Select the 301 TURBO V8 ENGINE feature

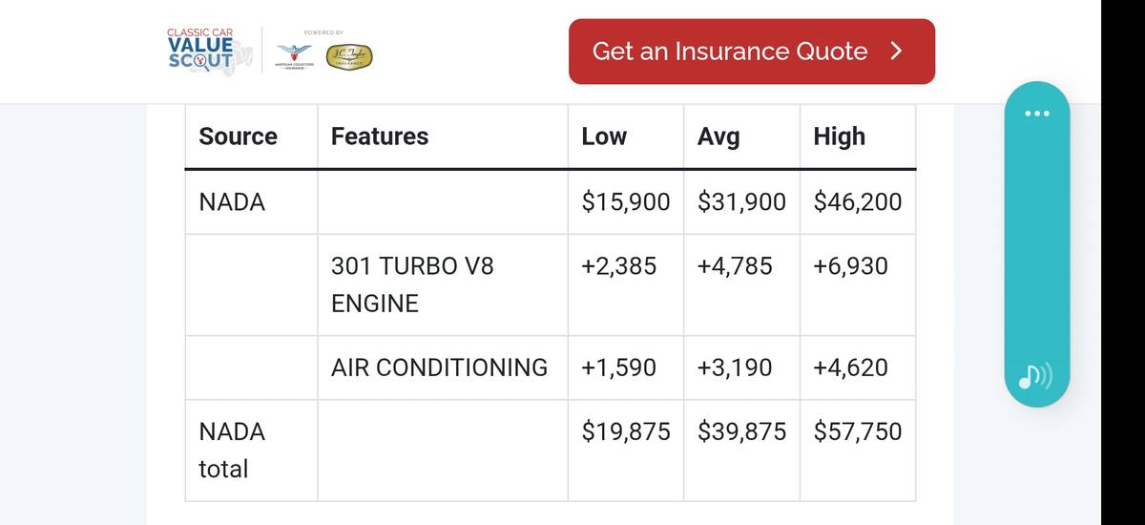pos(412,284)
